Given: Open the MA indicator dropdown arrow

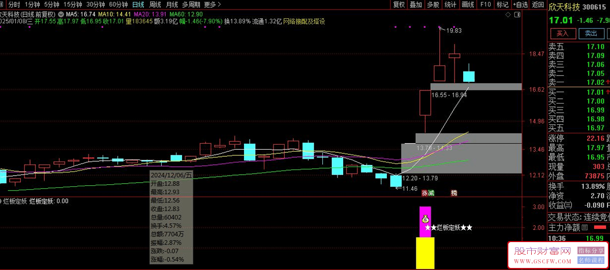Looking at the screenshot, I should 62,14.
